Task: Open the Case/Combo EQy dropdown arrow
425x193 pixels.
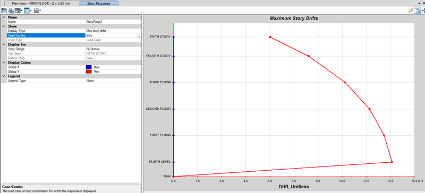Action: [x=139, y=36]
